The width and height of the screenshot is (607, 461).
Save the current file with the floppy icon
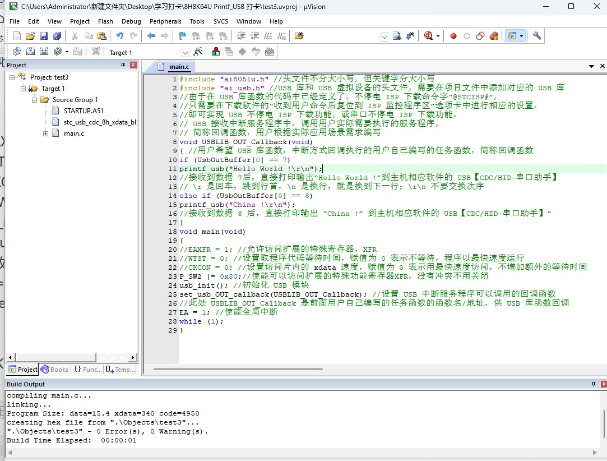coord(44,36)
